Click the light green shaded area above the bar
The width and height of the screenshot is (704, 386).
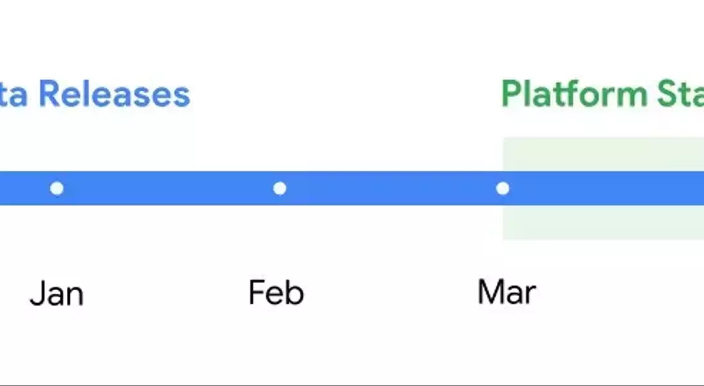pyautogui.click(x=604, y=154)
